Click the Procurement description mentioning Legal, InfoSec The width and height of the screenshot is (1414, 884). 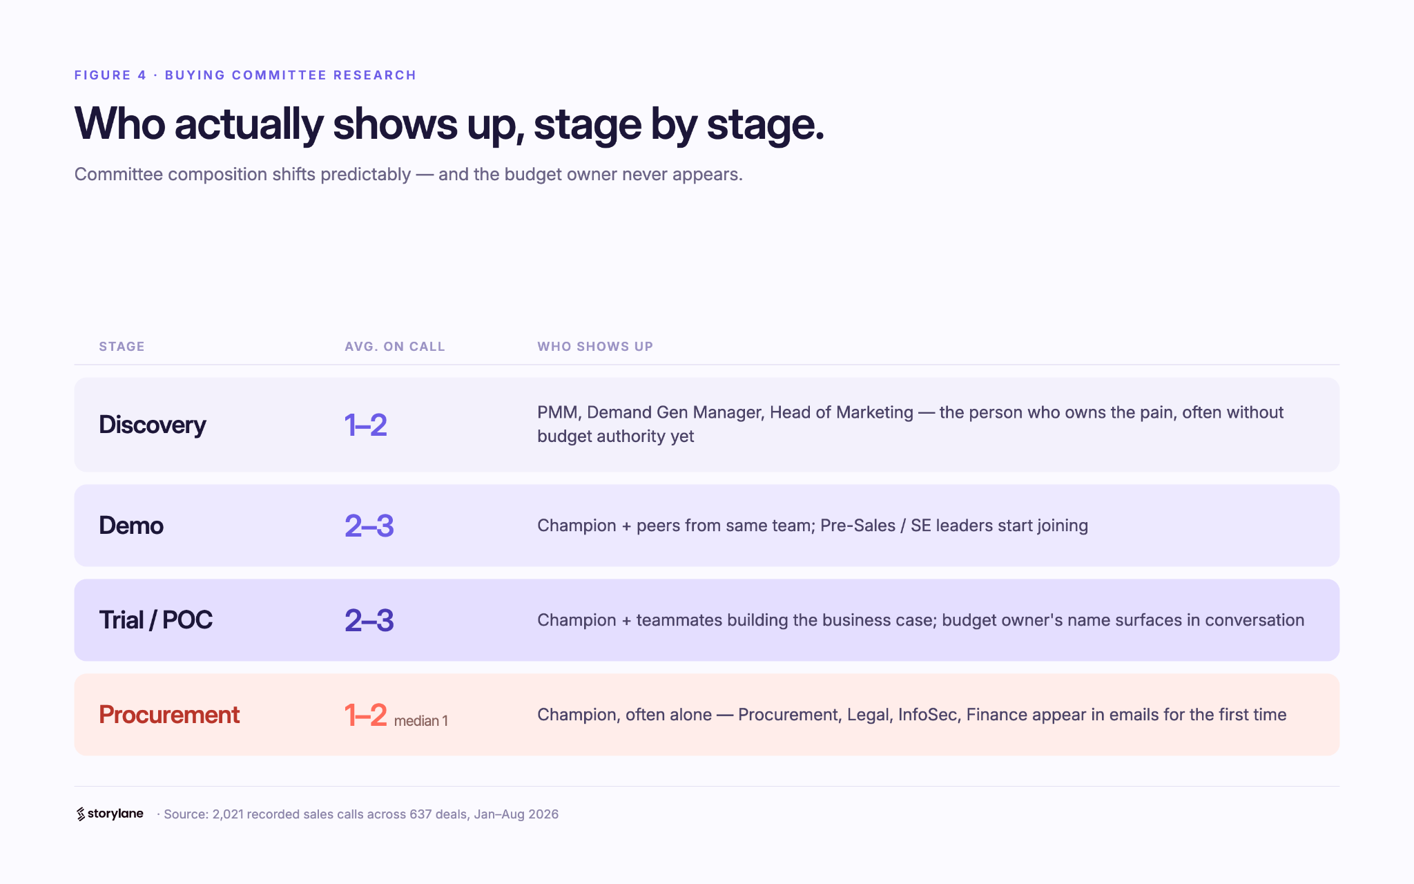click(x=912, y=715)
